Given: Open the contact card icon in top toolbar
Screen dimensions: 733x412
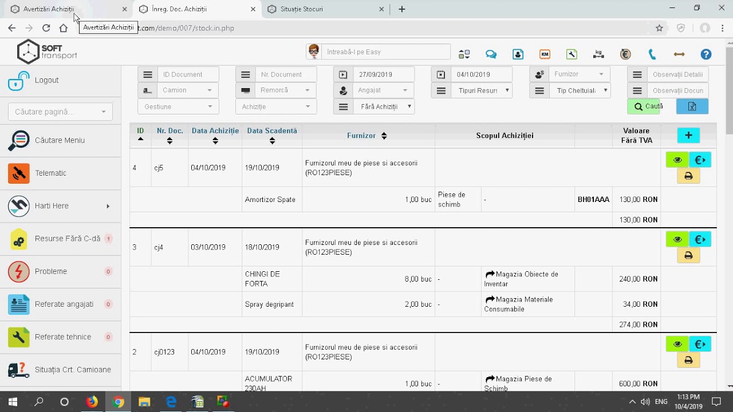Looking at the screenshot, I should [518, 54].
